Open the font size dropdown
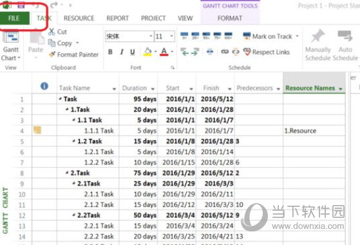 (171, 36)
